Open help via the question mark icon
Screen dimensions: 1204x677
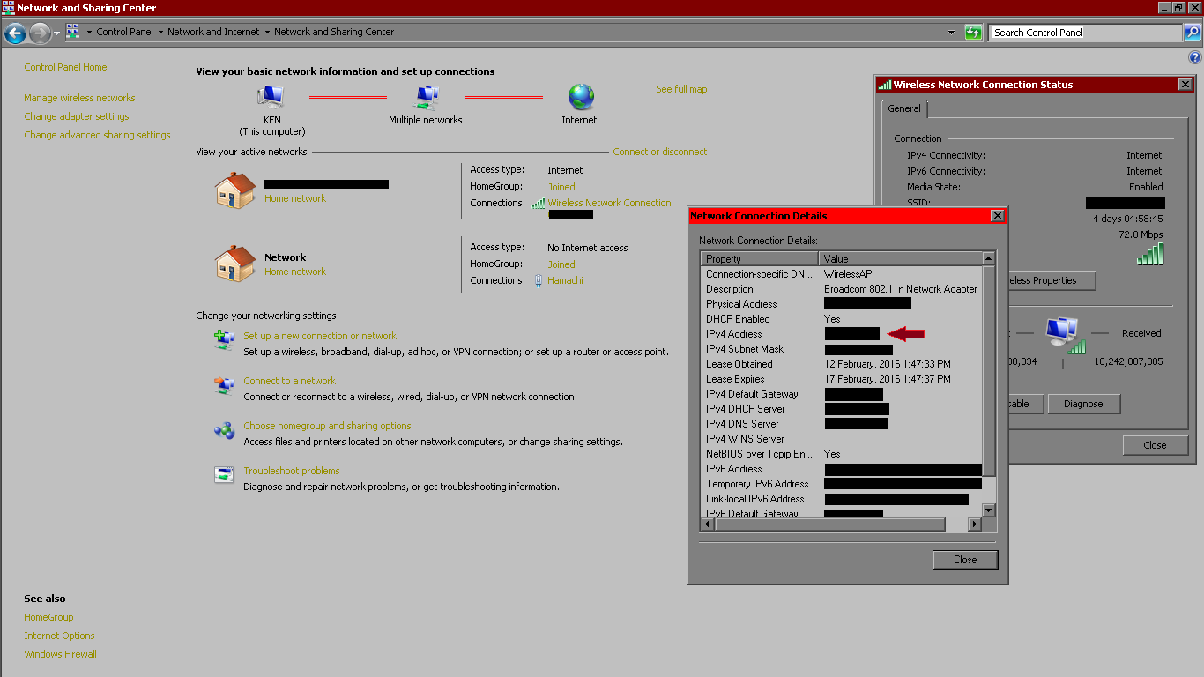tap(1194, 57)
